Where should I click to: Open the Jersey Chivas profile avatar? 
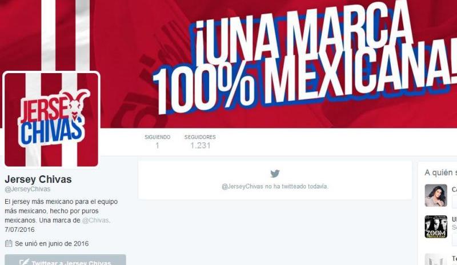[51, 120]
